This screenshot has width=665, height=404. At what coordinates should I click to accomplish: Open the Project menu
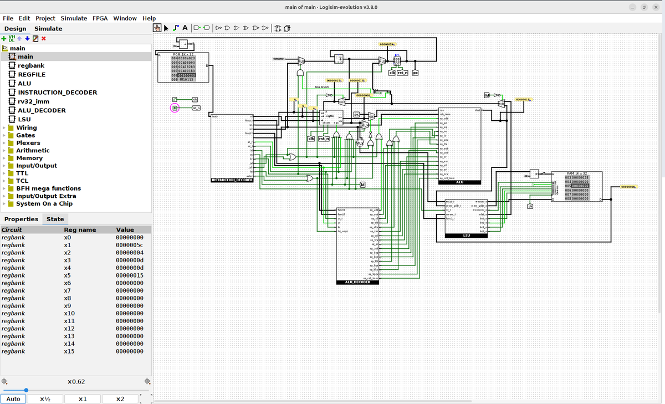[45, 18]
